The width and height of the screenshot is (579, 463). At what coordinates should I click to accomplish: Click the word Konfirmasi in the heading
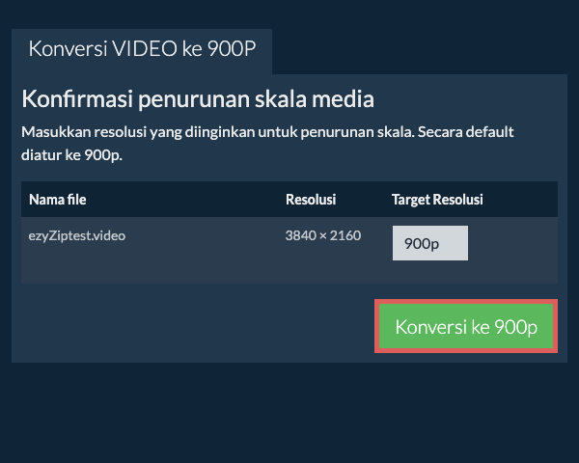click(x=77, y=98)
